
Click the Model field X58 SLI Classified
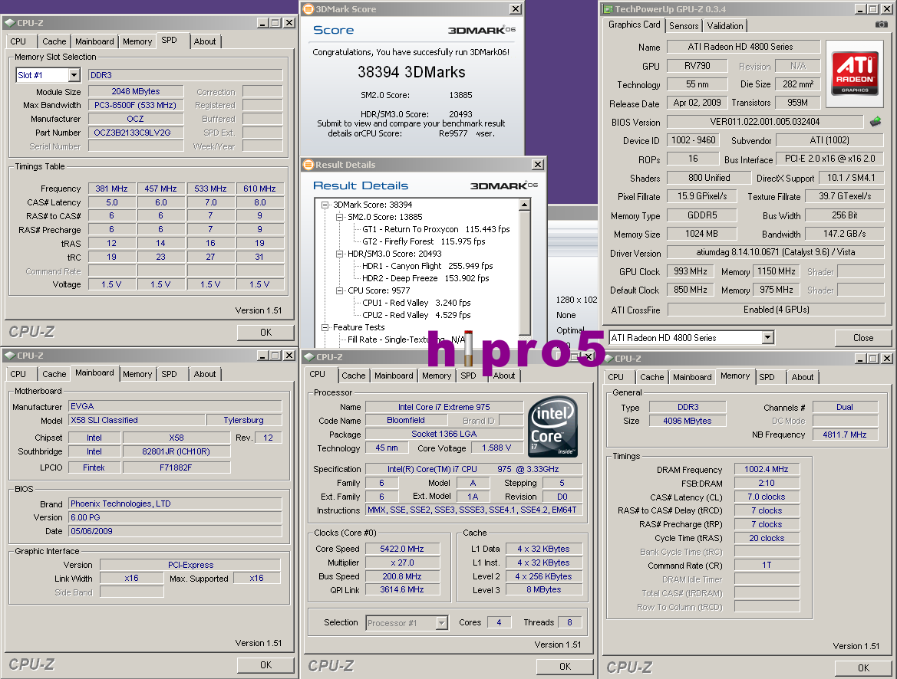pos(137,420)
